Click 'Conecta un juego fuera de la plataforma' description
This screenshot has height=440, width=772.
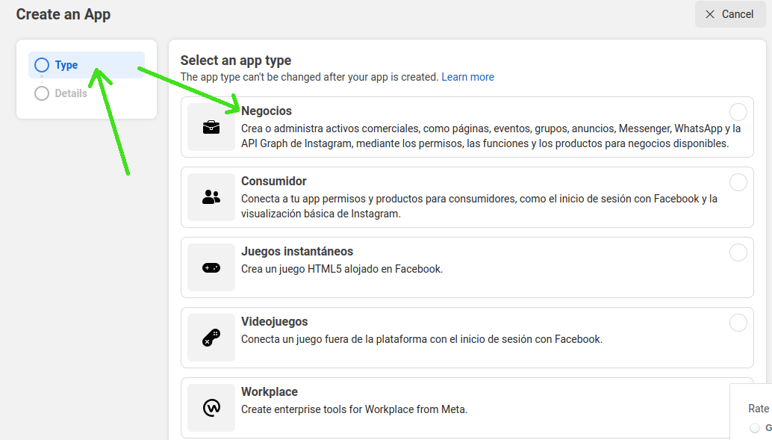click(421, 339)
